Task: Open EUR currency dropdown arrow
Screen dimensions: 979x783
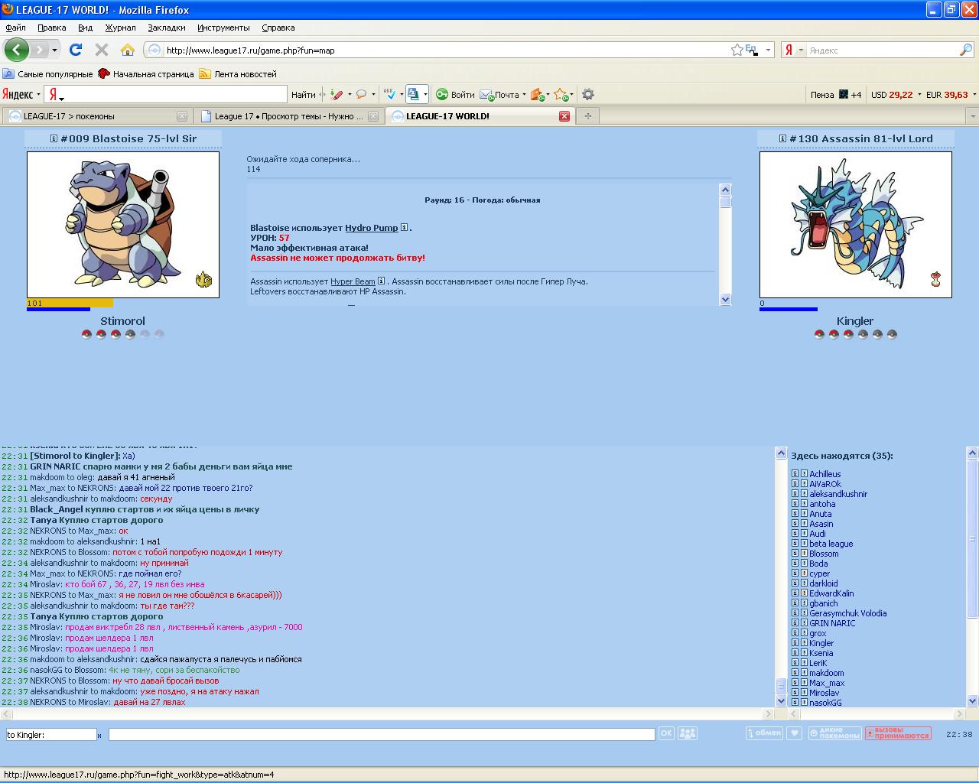Action: pos(974,95)
